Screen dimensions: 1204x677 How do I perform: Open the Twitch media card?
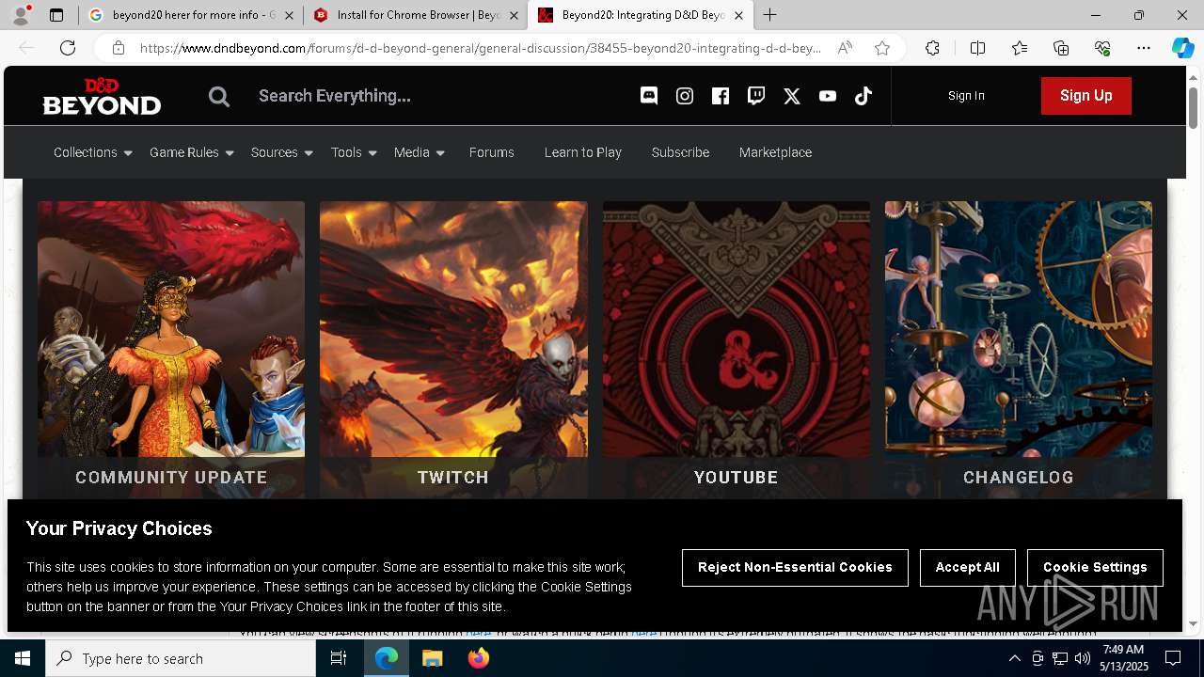(453, 349)
